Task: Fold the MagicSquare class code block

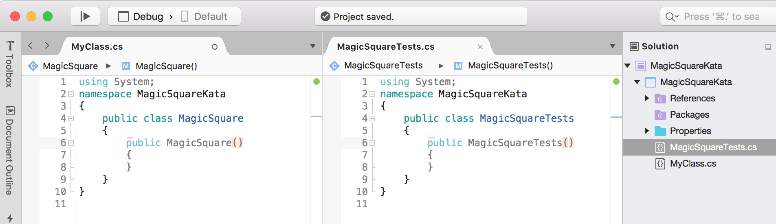Action: 71,119
